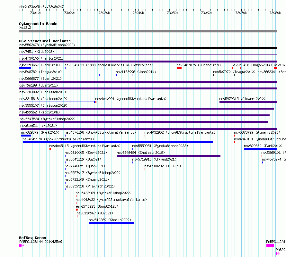The image size is (286, 257).
Task: Open esv2740223 (Wong2012b) label
Action: click(x=97, y=206)
